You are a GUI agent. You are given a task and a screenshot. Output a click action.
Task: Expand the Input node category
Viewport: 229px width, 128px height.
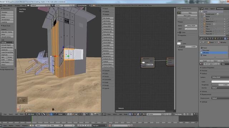point(106,9)
